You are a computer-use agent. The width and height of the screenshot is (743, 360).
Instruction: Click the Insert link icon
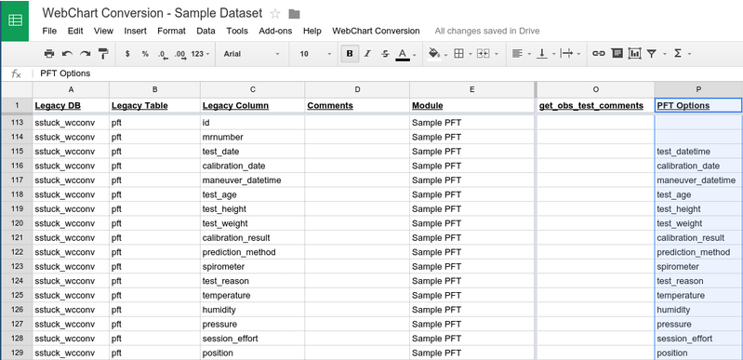599,54
